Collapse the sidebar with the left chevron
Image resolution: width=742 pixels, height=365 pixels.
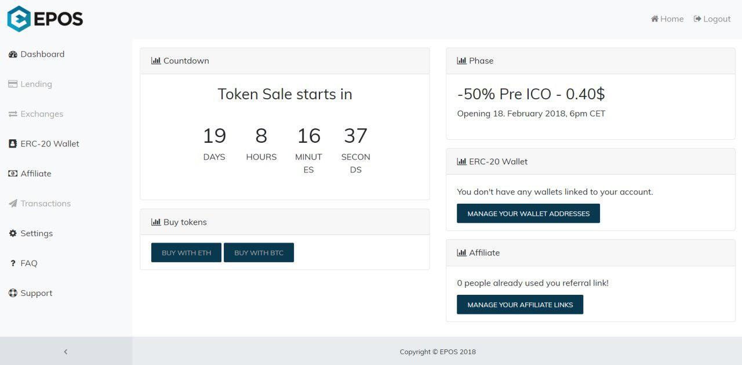[x=66, y=352]
